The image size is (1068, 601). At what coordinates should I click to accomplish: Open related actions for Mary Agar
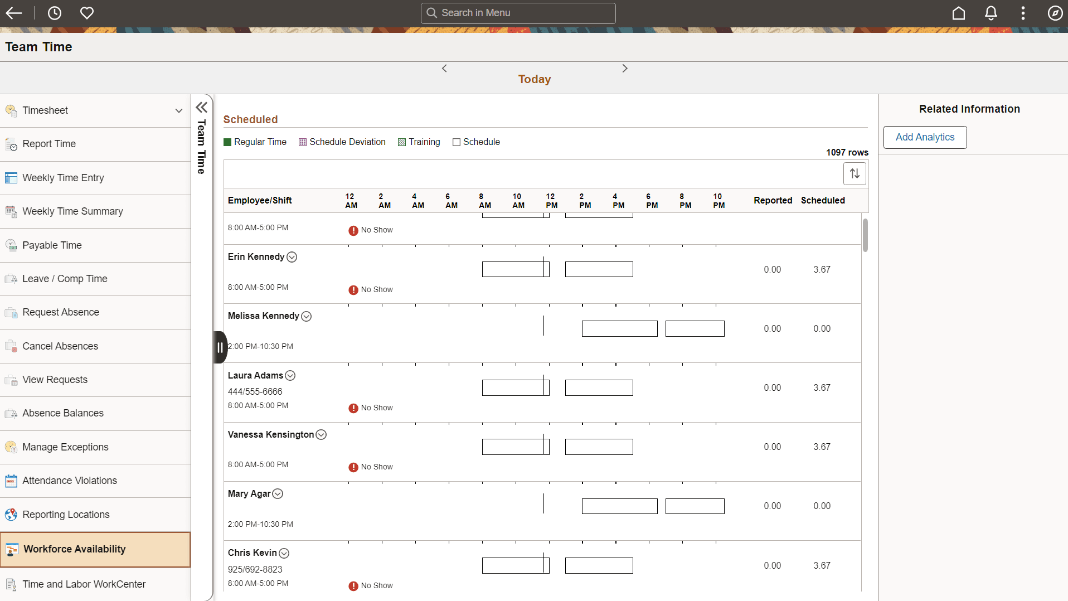click(278, 494)
